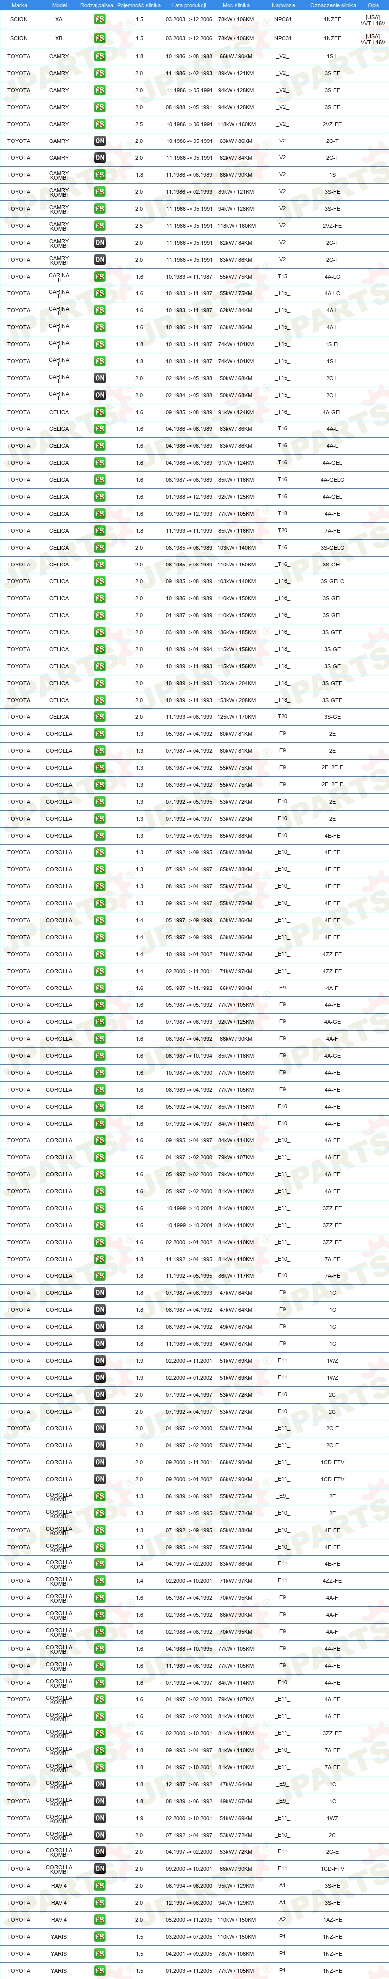Image resolution: width=389 pixels, height=1979 pixels.
Task: Click the XA model name cell
Action: click(59, 20)
